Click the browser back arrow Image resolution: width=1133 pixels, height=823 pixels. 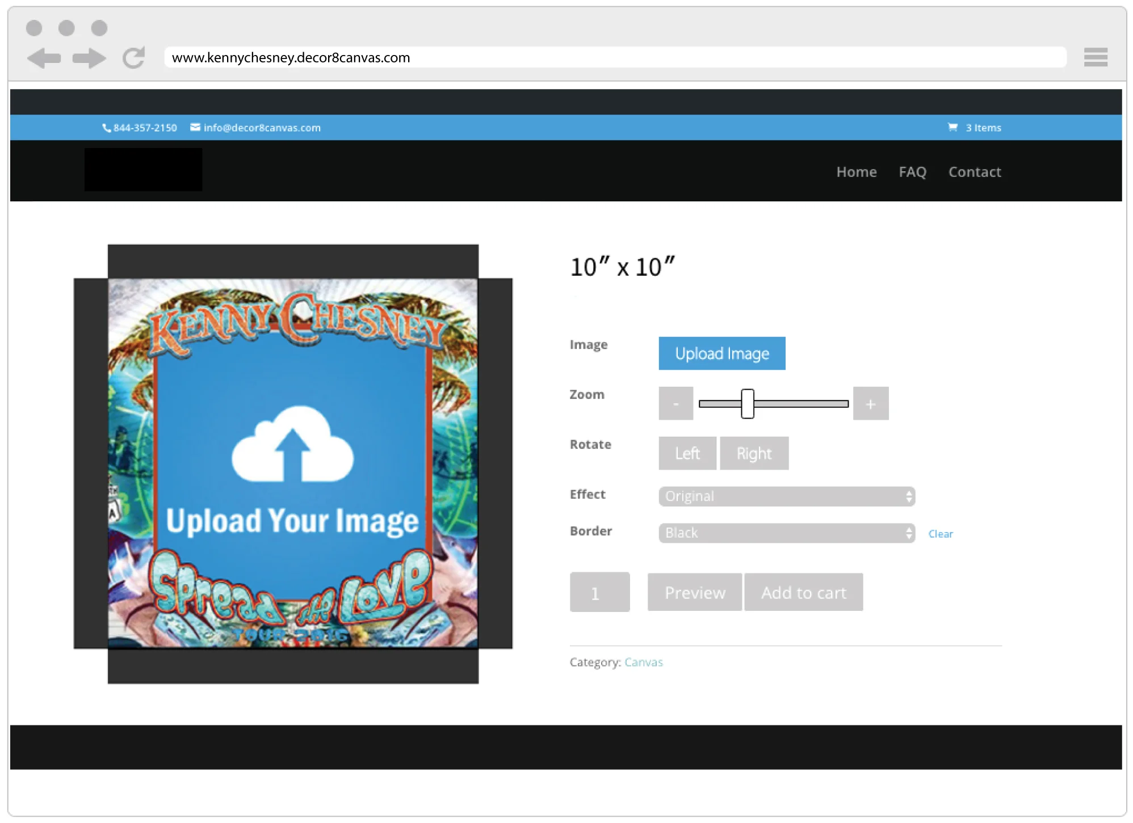point(44,58)
